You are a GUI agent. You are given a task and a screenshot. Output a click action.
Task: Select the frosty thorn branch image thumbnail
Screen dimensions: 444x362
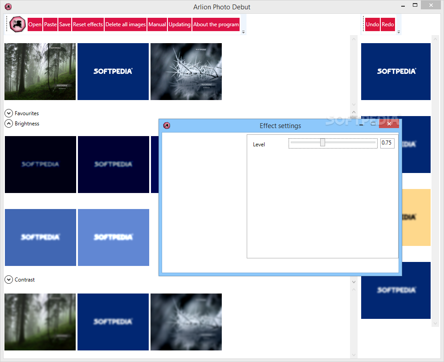(186, 72)
